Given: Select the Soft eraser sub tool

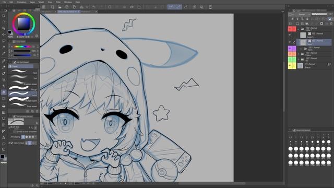Looking at the screenshot, I should (22, 77).
